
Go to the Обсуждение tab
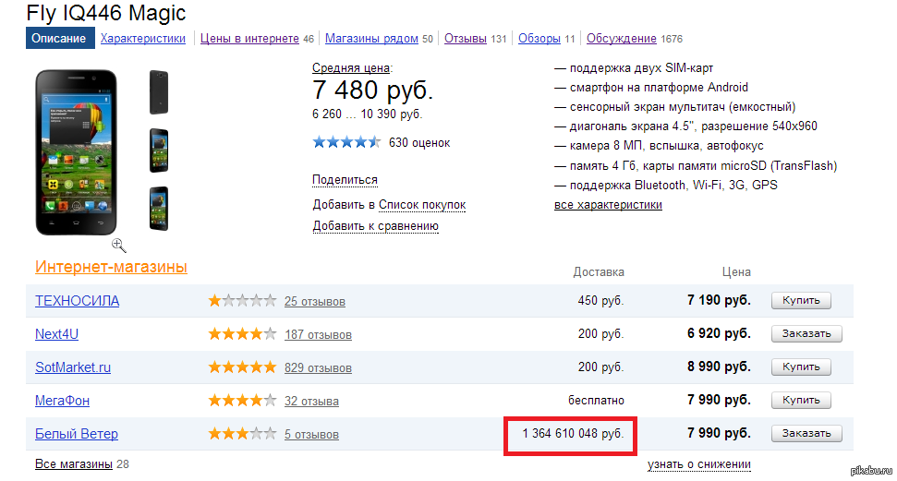pos(622,39)
